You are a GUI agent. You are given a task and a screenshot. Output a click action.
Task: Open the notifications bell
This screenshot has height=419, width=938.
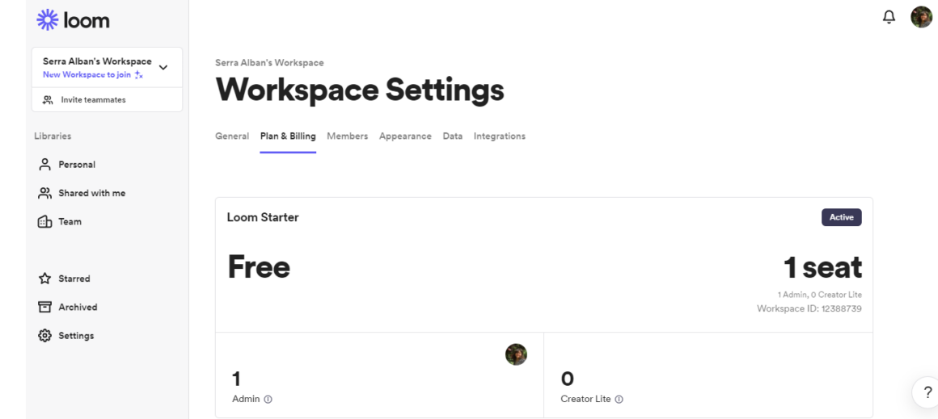coord(889,17)
